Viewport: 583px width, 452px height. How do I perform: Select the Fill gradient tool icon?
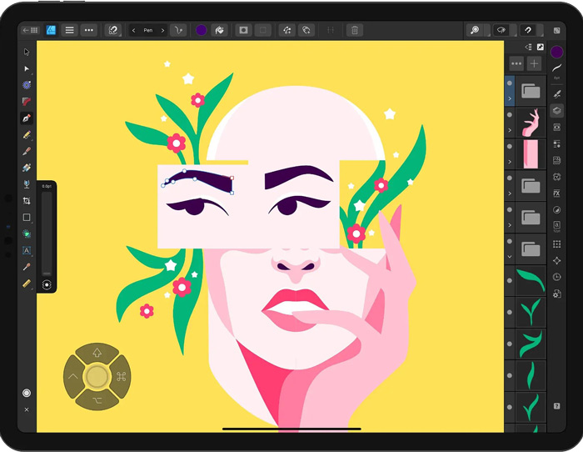coord(27,168)
